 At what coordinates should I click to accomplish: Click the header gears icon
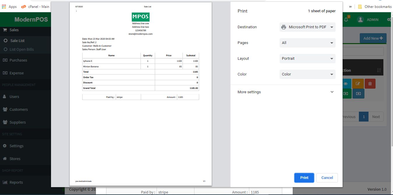tap(390, 20)
